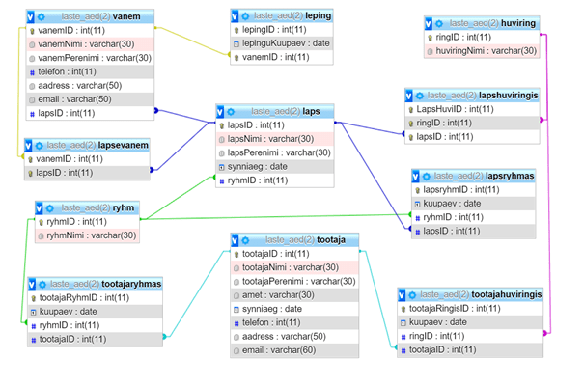Viewport: 584px width, 387px height.
Task: Click the date icon beside lepinguKuupaev
Action: click(x=236, y=43)
